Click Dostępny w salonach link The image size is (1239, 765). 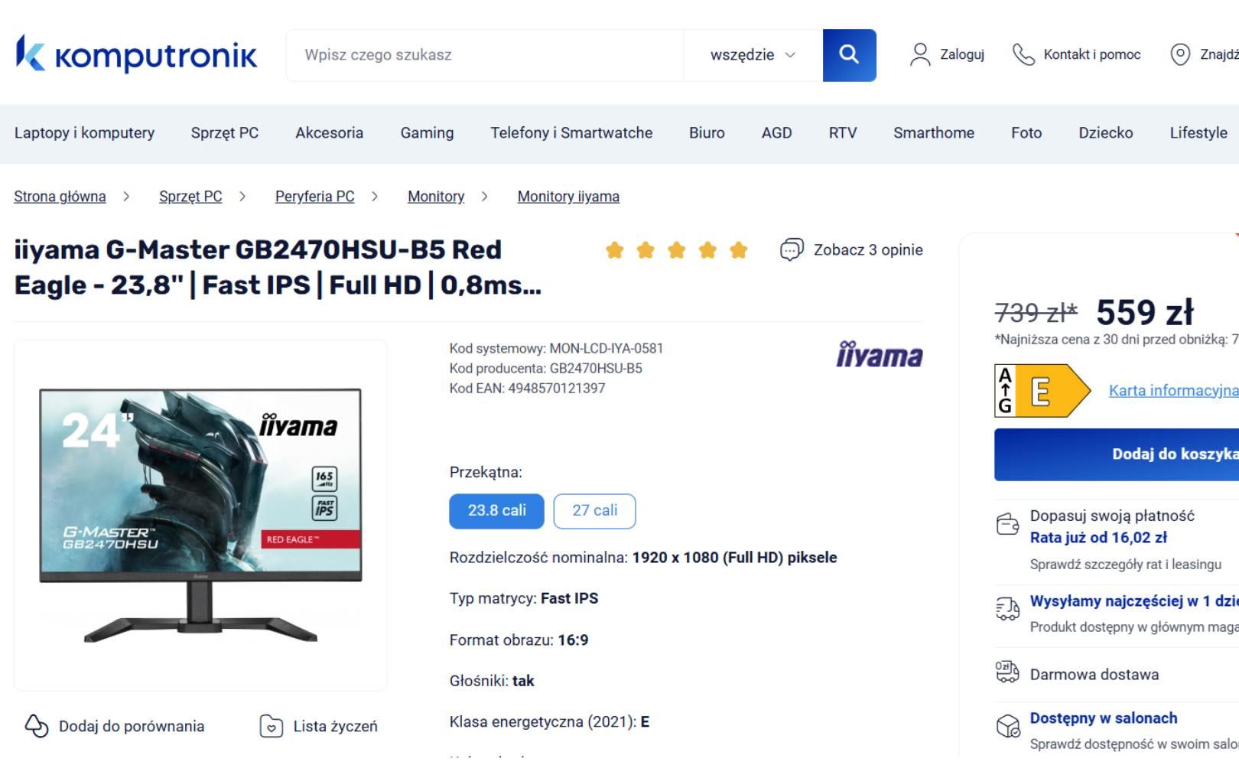[x=1104, y=718]
